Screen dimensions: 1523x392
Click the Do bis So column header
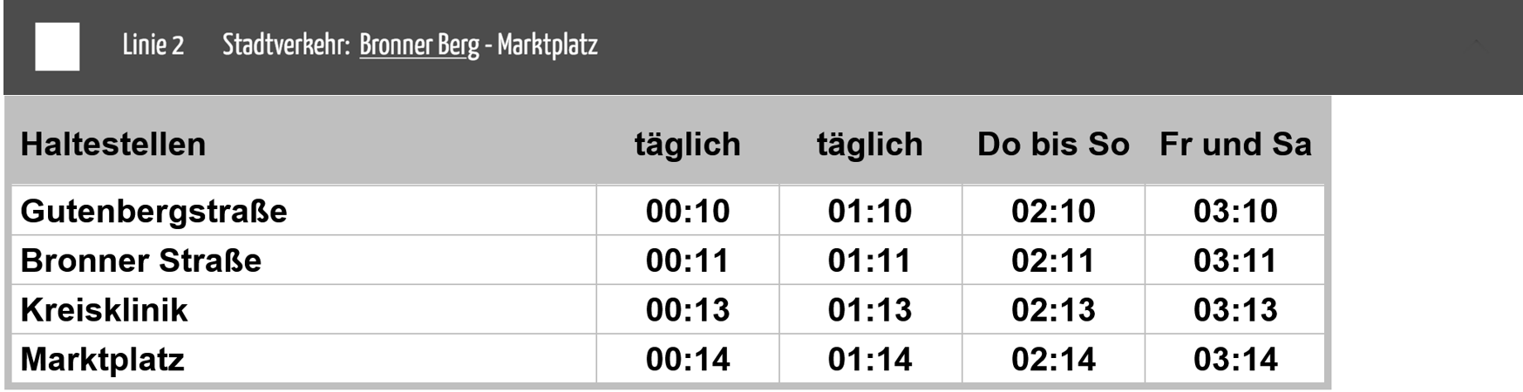(x=1053, y=144)
